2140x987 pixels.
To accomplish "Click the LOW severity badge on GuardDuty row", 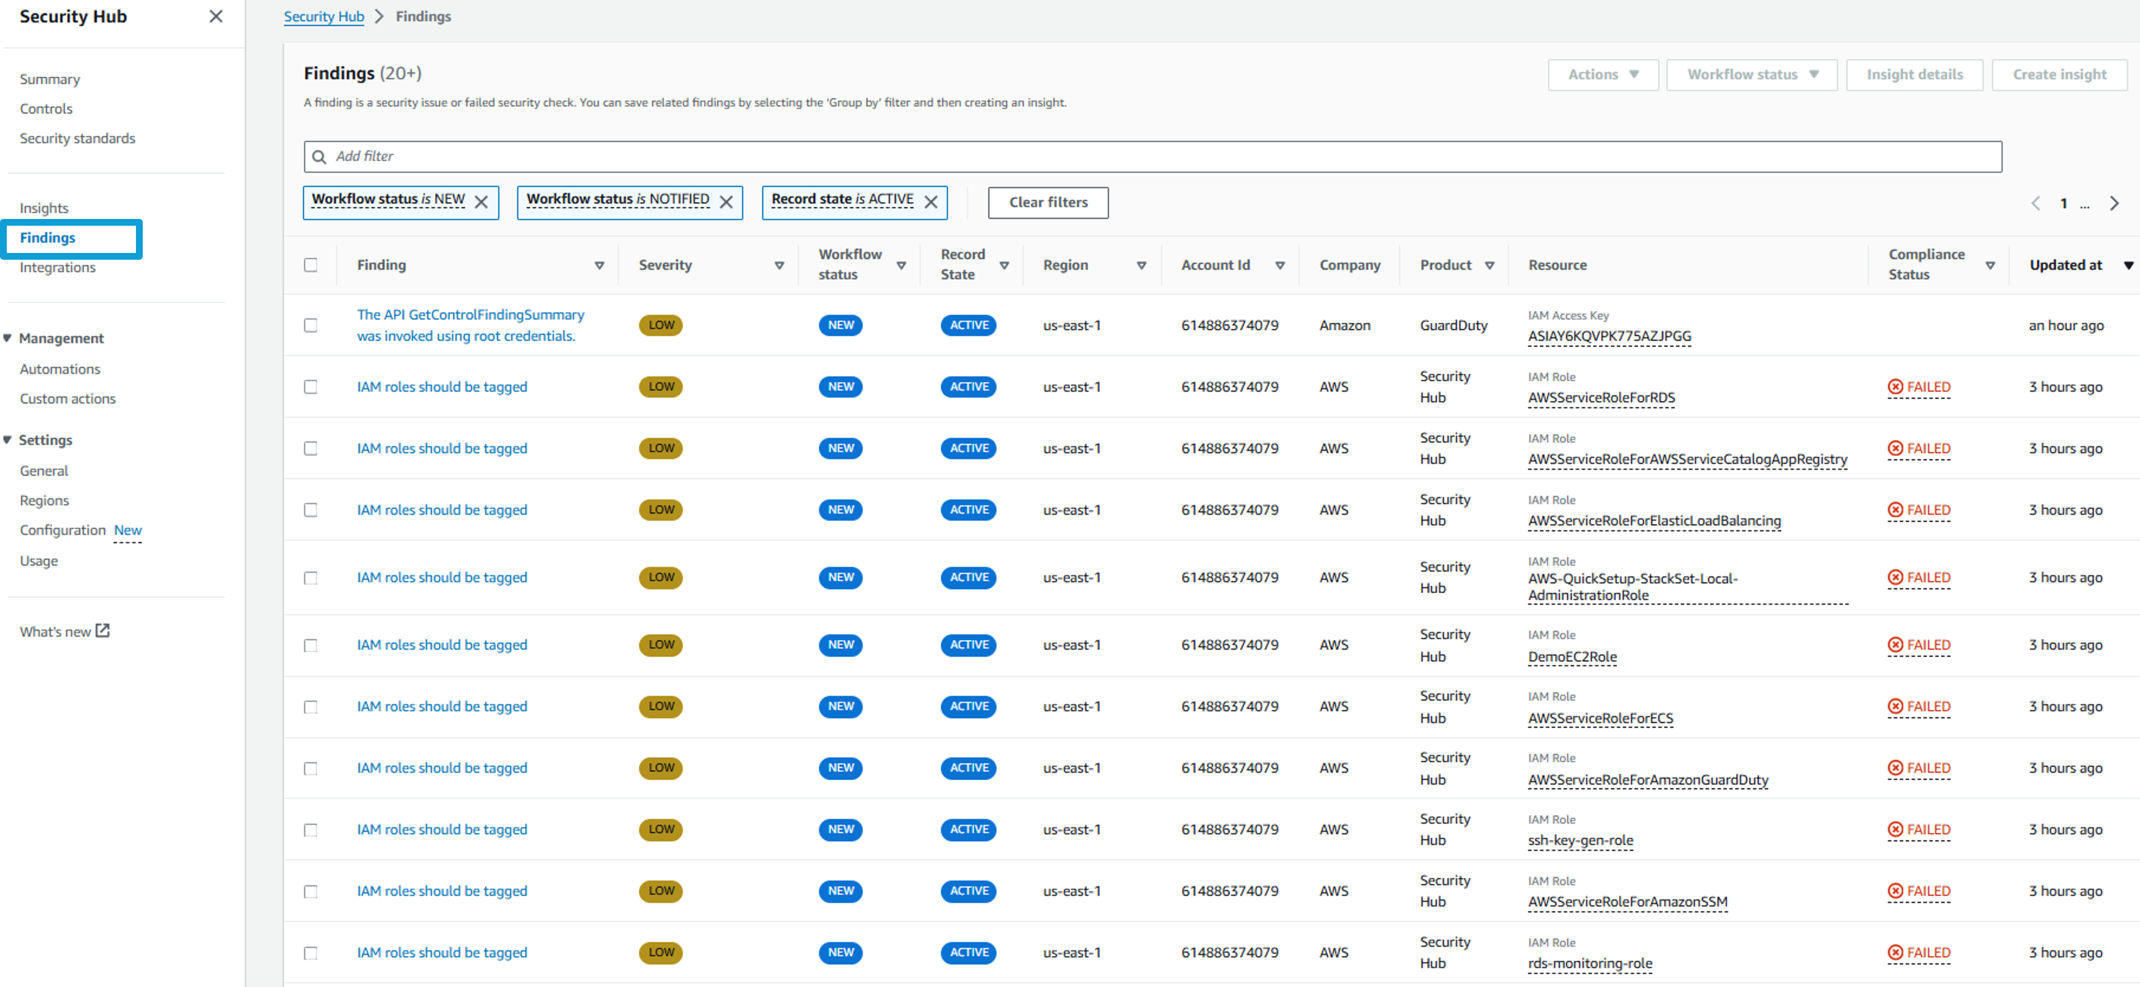I will (660, 325).
